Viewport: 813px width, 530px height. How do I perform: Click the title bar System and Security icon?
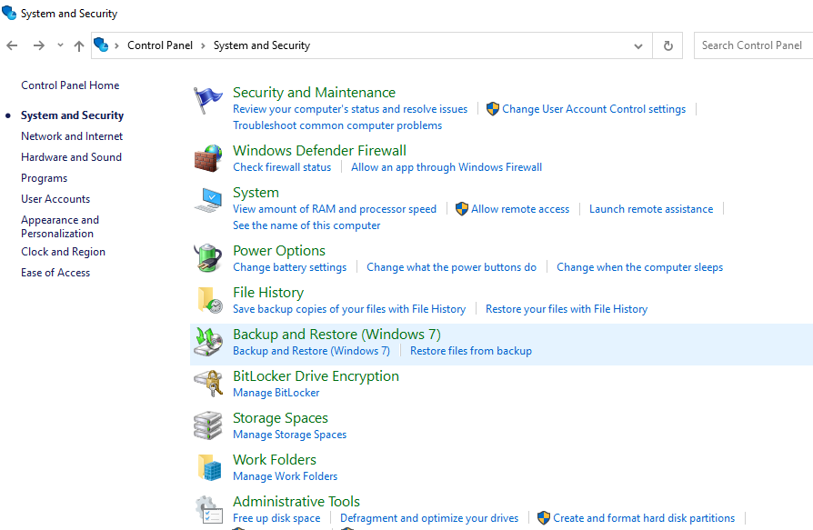click(x=9, y=13)
